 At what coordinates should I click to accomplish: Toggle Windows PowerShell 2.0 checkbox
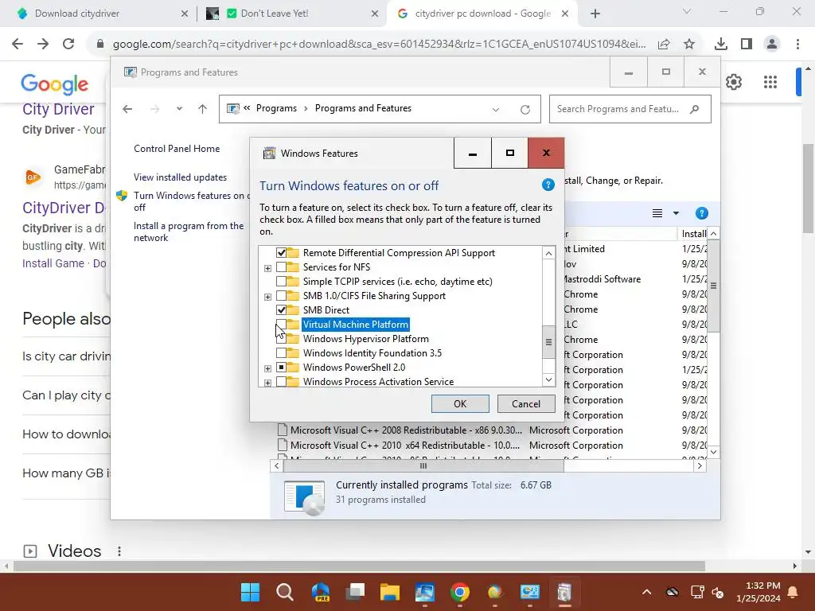click(x=281, y=368)
